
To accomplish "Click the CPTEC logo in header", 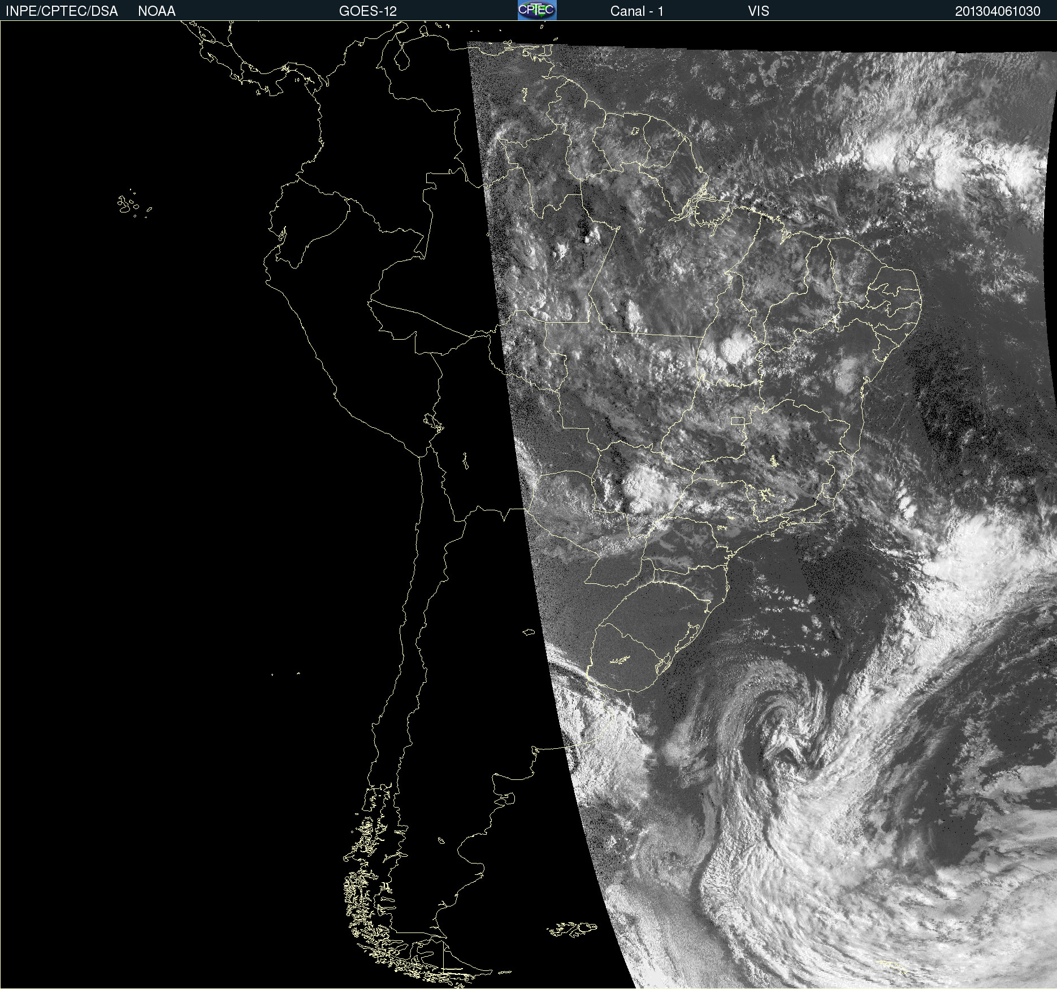I will click(x=537, y=10).
